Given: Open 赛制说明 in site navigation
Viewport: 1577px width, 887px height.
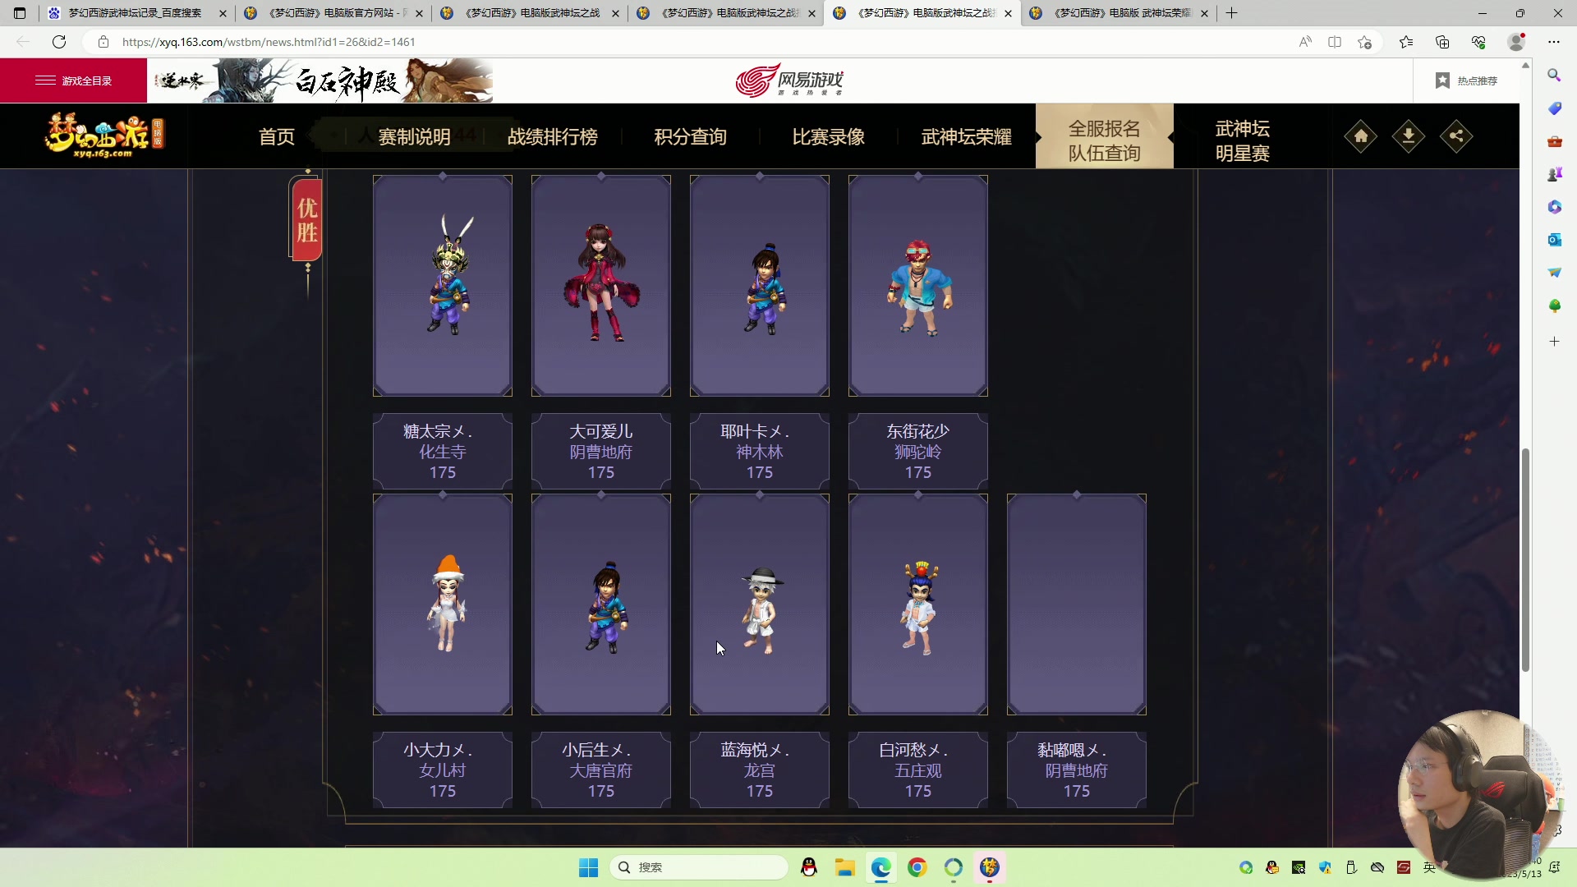Looking at the screenshot, I should 414,136.
